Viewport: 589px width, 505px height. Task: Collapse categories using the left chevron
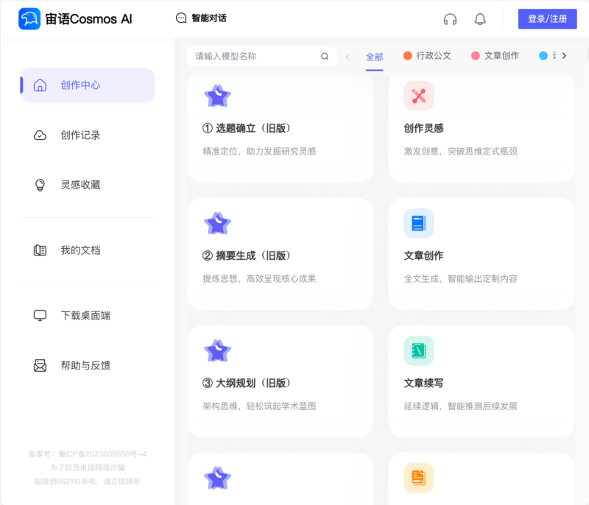coord(345,55)
